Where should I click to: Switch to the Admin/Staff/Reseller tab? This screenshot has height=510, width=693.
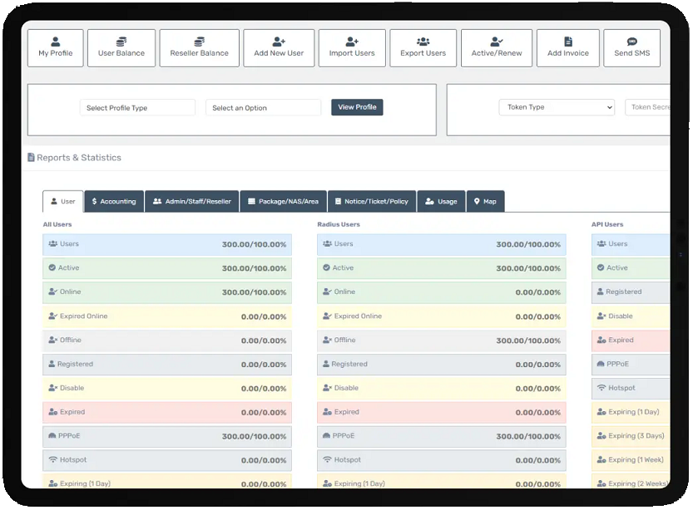point(192,202)
